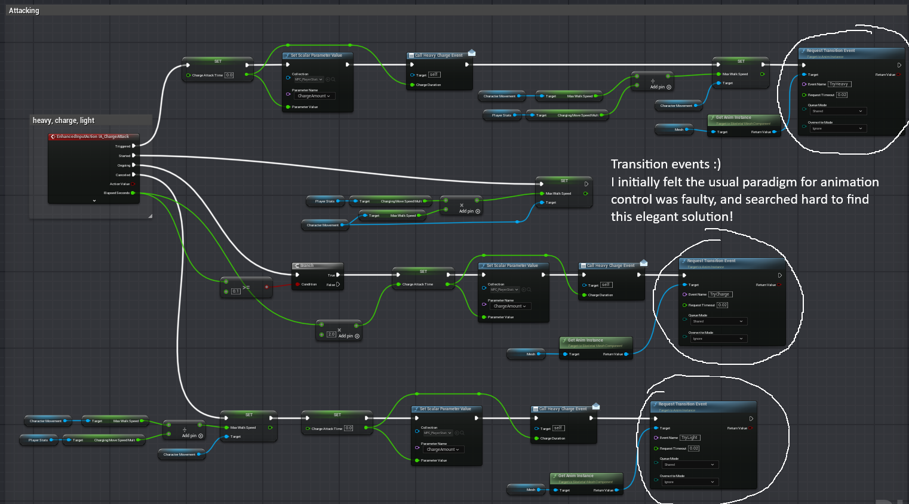Screen dimensions: 909x504
Task: Click the TryLight Event Name field
Action: click(690, 438)
